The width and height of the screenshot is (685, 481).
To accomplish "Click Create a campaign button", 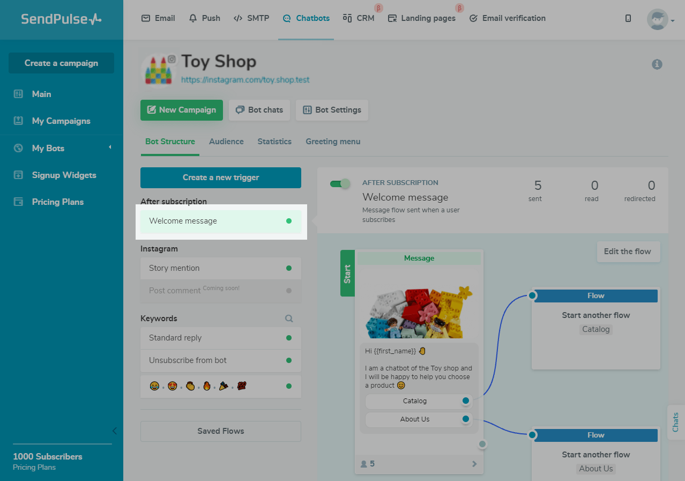I will (x=61, y=63).
